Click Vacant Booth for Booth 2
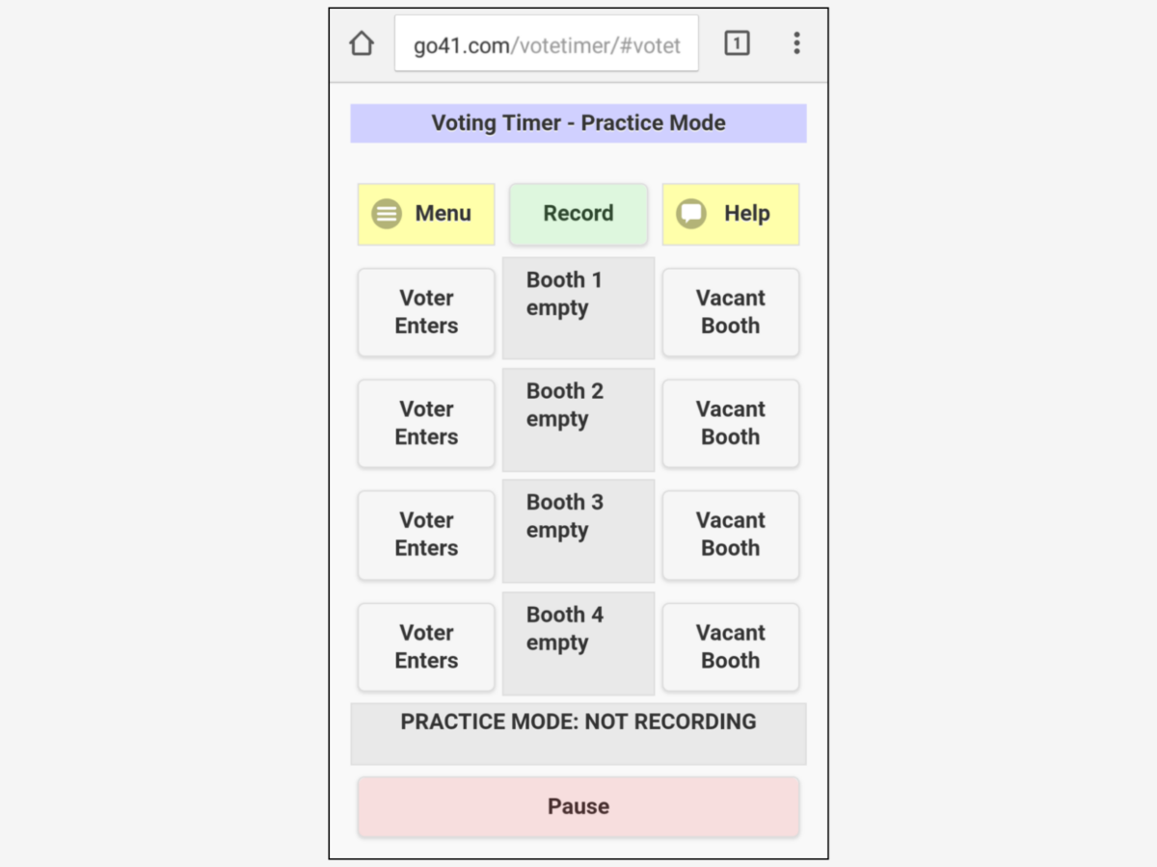The height and width of the screenshot is (867, 1157). click(x=730, y=423)
